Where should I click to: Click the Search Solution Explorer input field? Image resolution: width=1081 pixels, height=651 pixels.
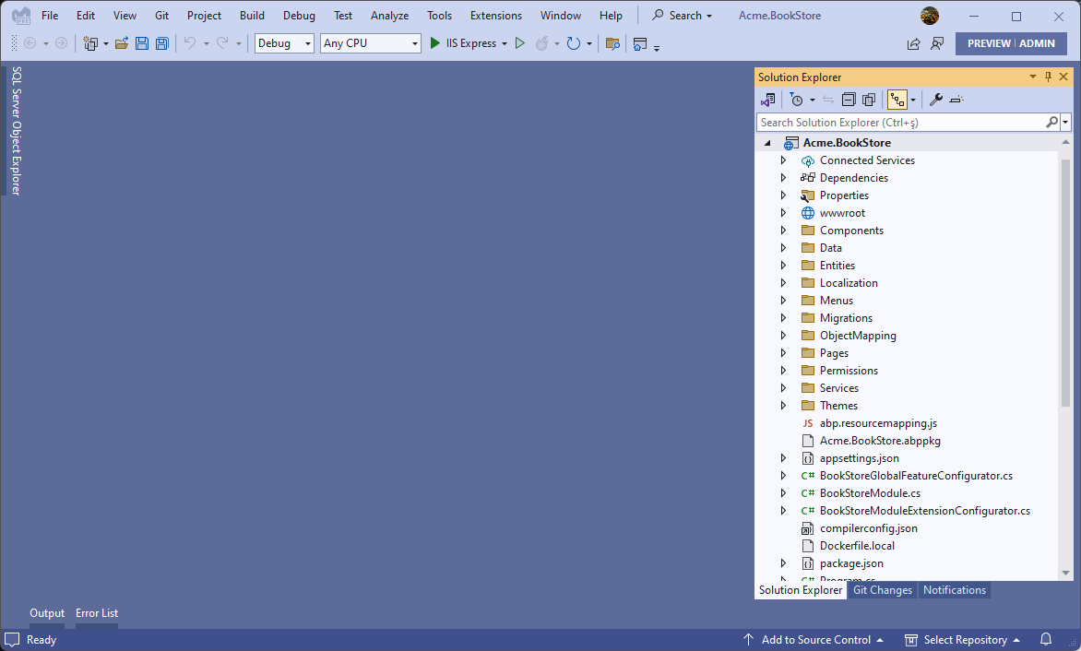(900, 122)
